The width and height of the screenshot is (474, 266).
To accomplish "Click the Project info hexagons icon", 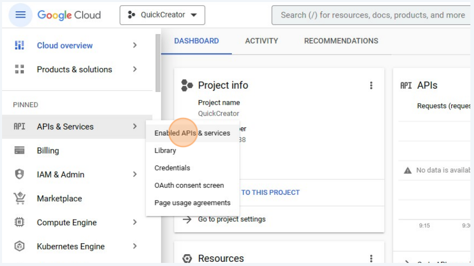I will coord(187,85).
